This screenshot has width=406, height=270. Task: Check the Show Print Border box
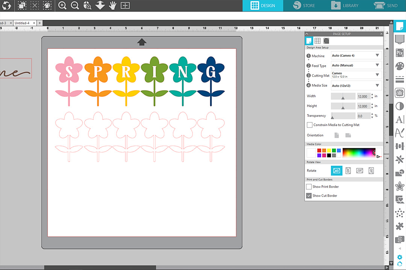click(x=309, y=187)
